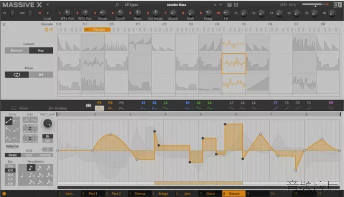Select the L8 modulator
Screen dimensions: 344x197
[242, 106]
